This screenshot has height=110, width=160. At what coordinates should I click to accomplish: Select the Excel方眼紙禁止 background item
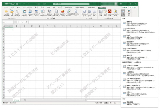click(139, 50)
